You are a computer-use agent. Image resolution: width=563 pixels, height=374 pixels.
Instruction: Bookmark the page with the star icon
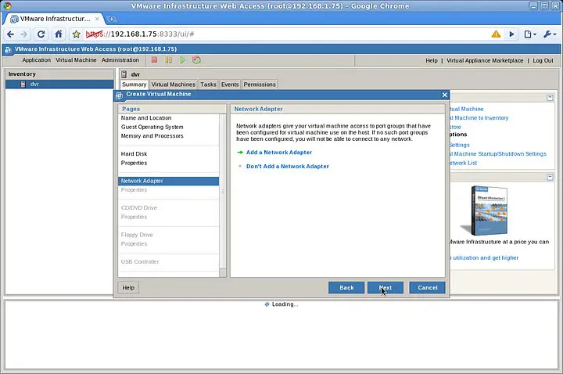point(76,34)
